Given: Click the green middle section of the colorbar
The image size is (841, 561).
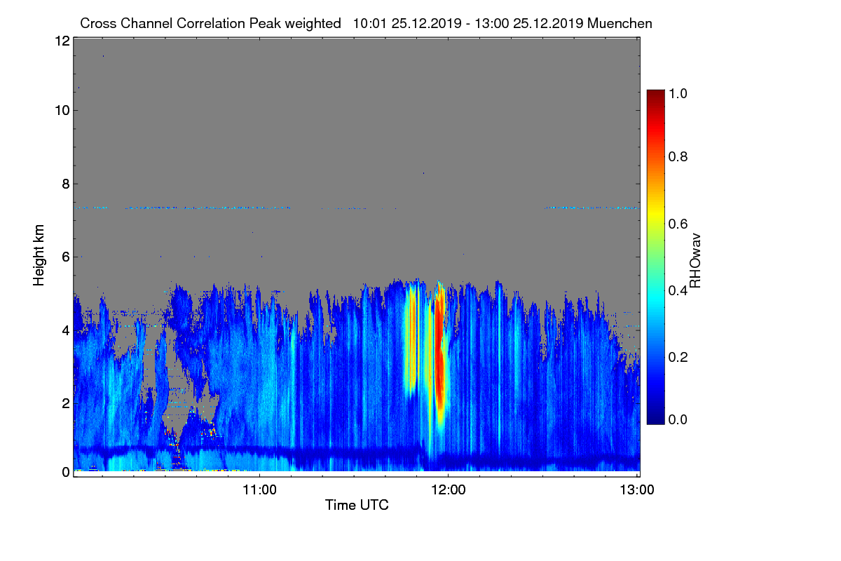Looking at the screenshot, I should tap(655, 257).
